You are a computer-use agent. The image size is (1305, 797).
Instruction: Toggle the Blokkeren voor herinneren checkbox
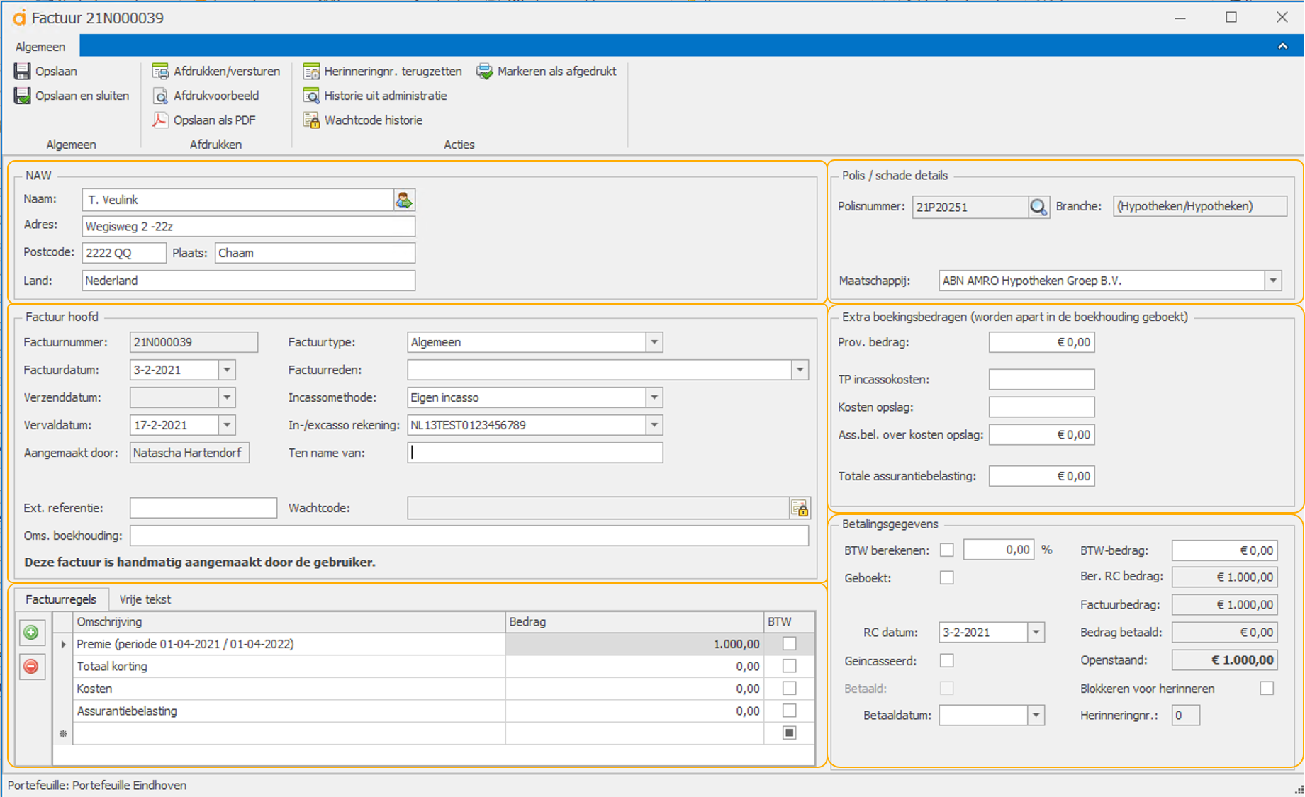coord(1267,688)
